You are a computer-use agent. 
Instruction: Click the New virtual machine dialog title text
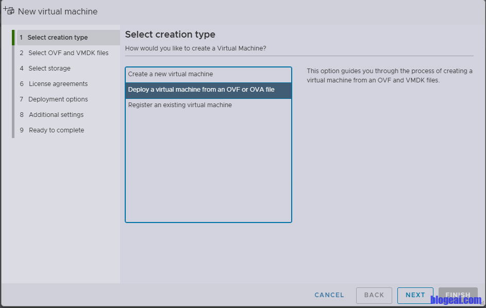(x=58, y=11)
